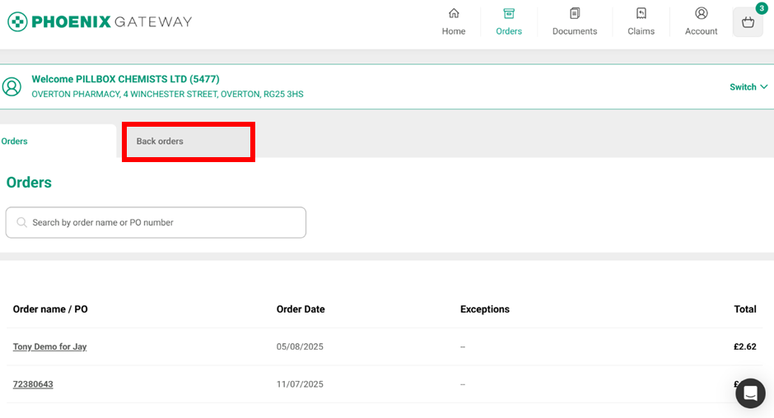
Task: Open the Home icon in navigation
Action: pyautogui.click(x=454, y=13)
